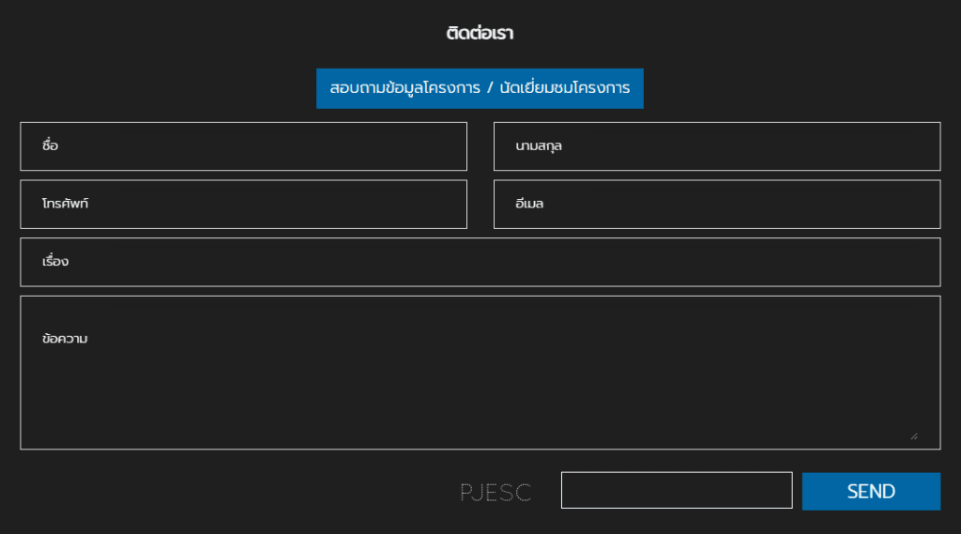Click the โทรศัพท์ placeholder label
The height and width of the screenshot is (534, 961).
tap(65, 204)
